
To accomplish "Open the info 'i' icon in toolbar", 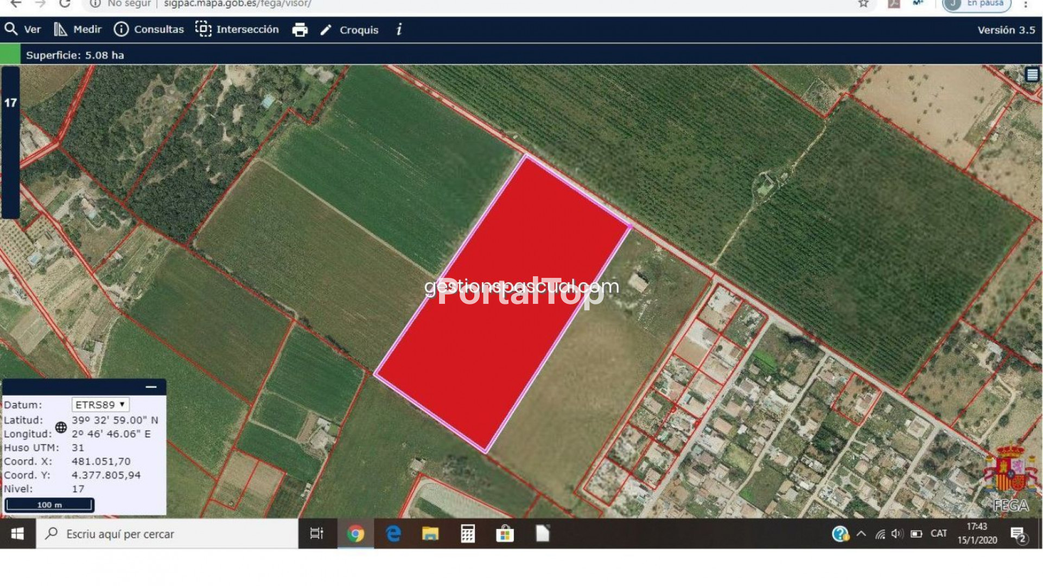I will (x=399, y=29).
